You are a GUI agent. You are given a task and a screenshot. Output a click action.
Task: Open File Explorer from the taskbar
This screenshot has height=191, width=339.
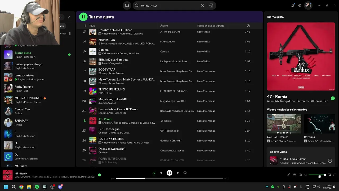(29, 187)
